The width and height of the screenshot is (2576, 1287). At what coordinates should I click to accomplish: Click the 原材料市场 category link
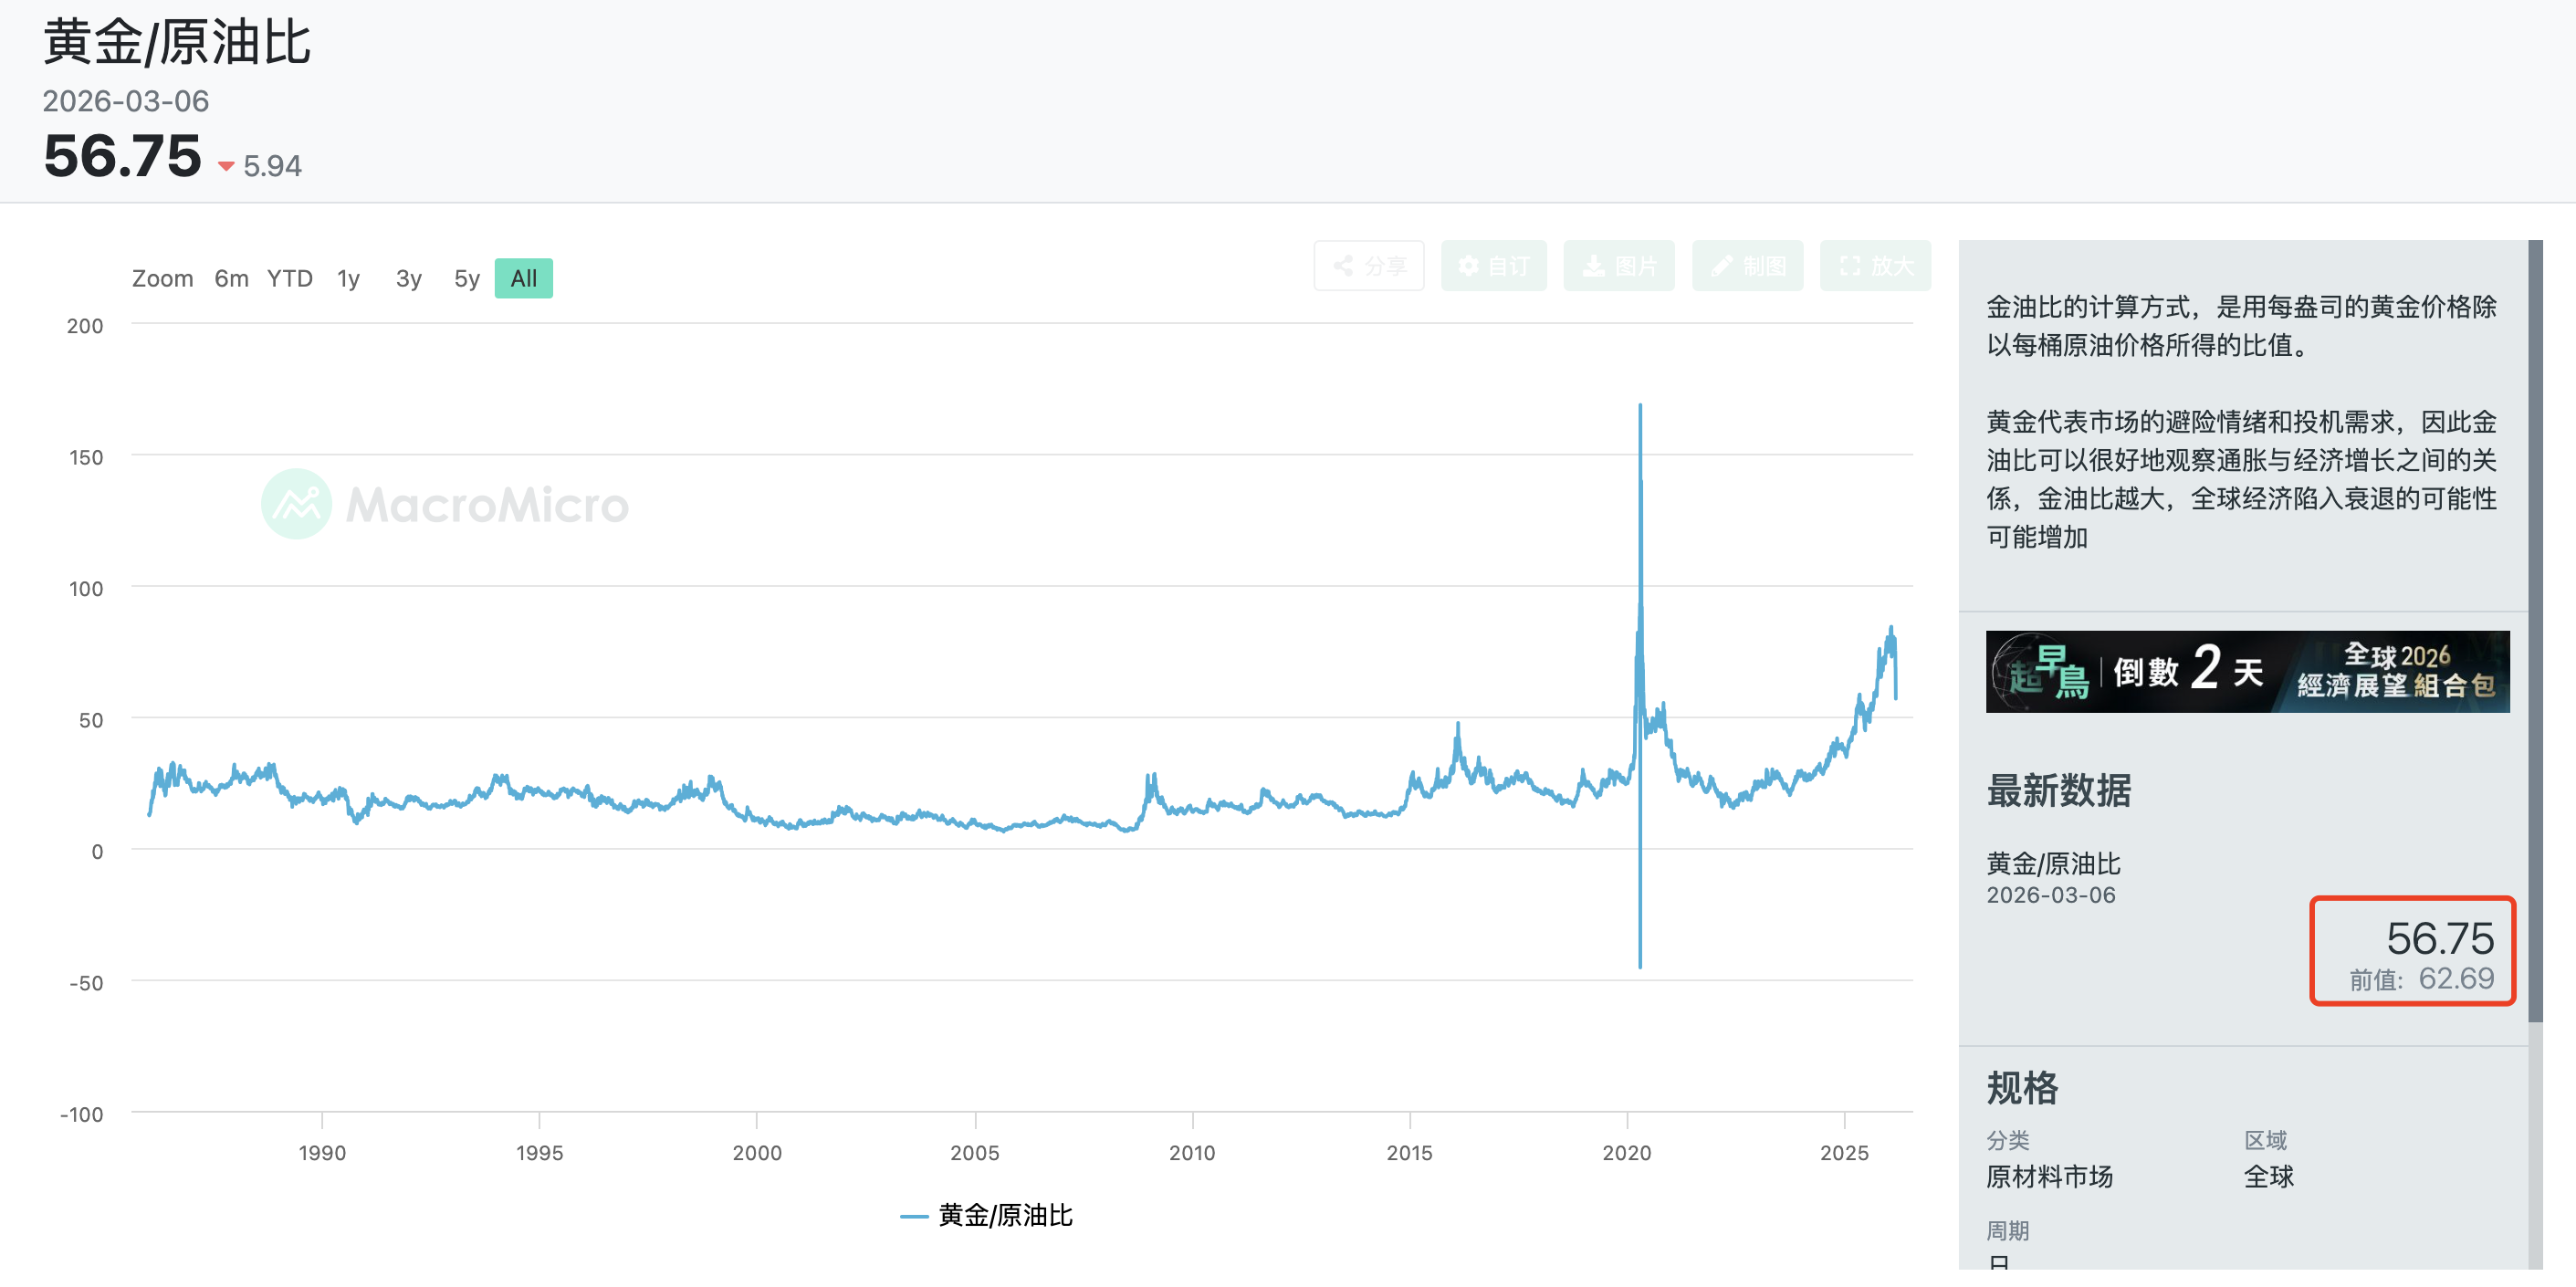(x=2048, y=1177)
